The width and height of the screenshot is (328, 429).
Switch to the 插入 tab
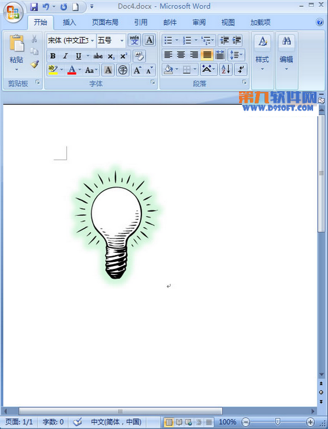click(70, 22)
